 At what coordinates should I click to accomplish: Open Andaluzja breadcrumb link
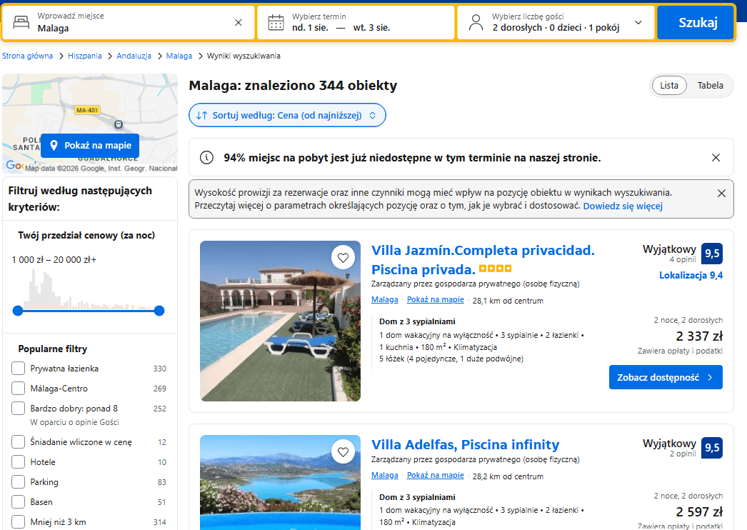(x=134, y=56)
